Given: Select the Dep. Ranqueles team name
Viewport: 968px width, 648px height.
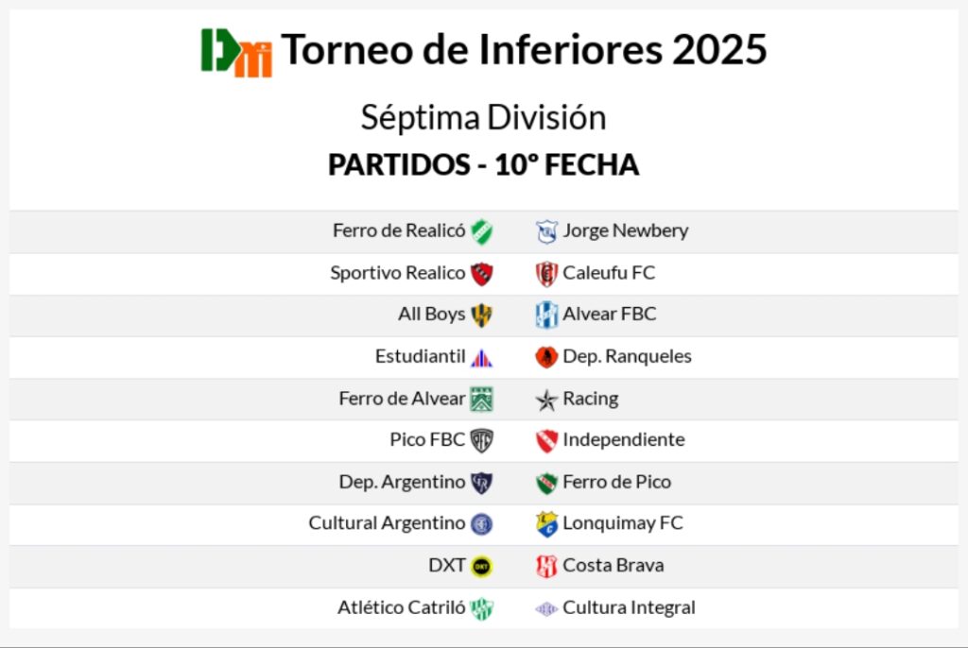Looking at the screenshot, I should tap(627, 356).
